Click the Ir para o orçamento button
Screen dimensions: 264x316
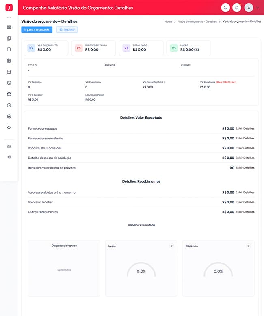point(37,30)
